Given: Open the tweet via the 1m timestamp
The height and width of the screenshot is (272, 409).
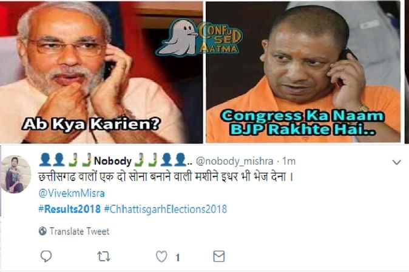Looking at the screenshot, I should (x=289, y=161).
